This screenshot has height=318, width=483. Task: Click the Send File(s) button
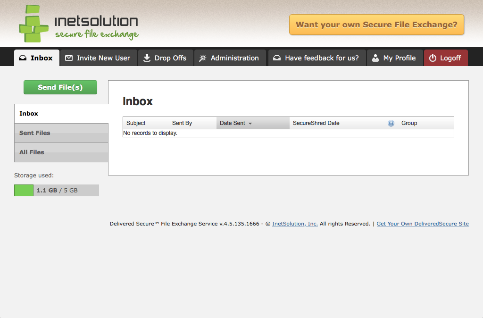(60, 87)
